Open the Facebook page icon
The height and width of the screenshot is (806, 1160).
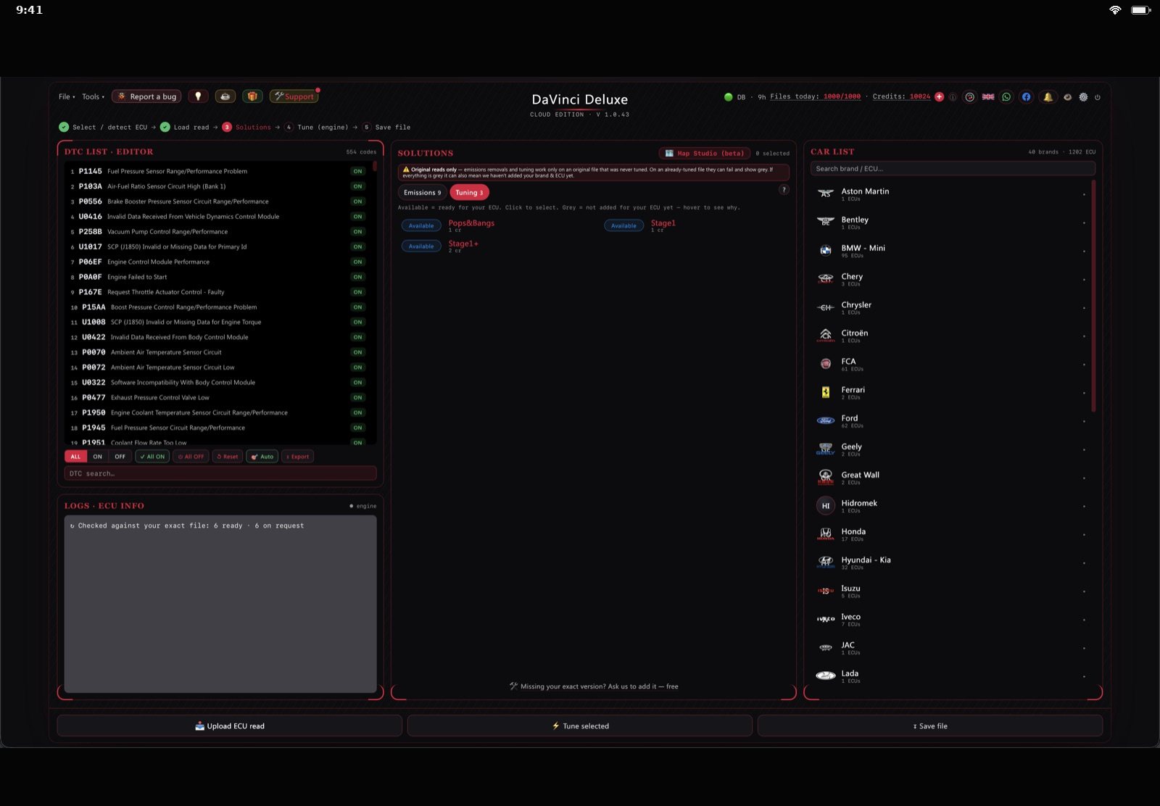[1026, 96]
